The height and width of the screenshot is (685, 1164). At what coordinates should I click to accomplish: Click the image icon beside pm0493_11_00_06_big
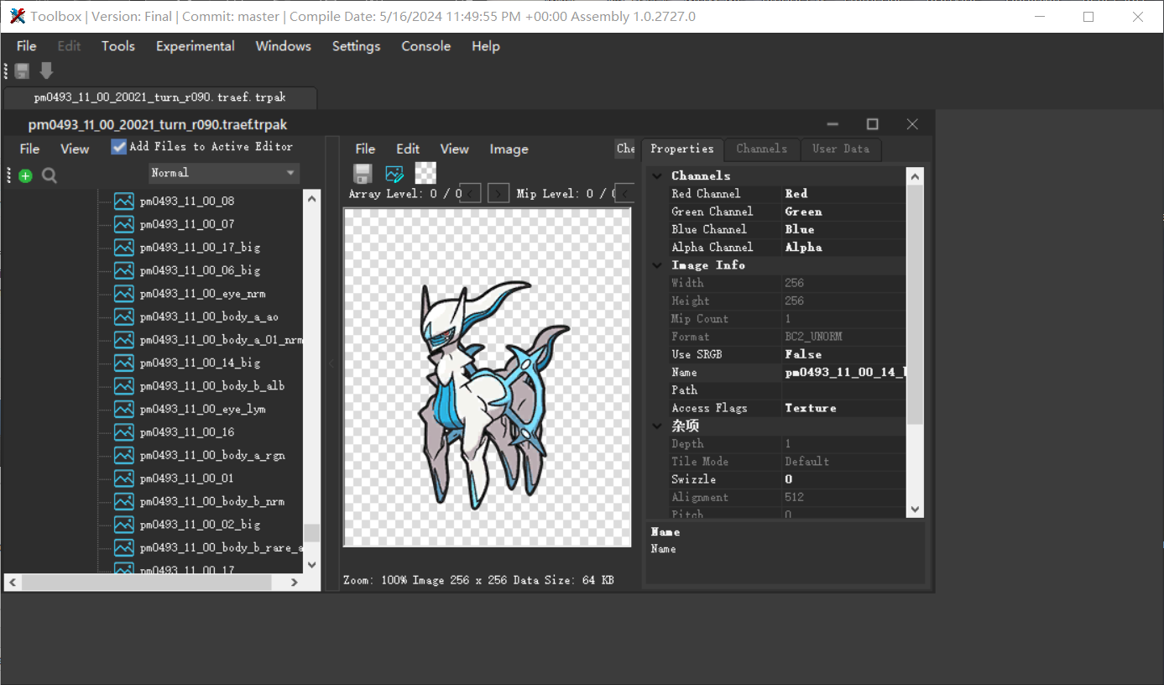124,270
